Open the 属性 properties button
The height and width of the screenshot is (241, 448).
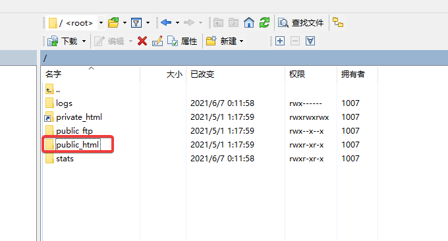tap(182, 41)
